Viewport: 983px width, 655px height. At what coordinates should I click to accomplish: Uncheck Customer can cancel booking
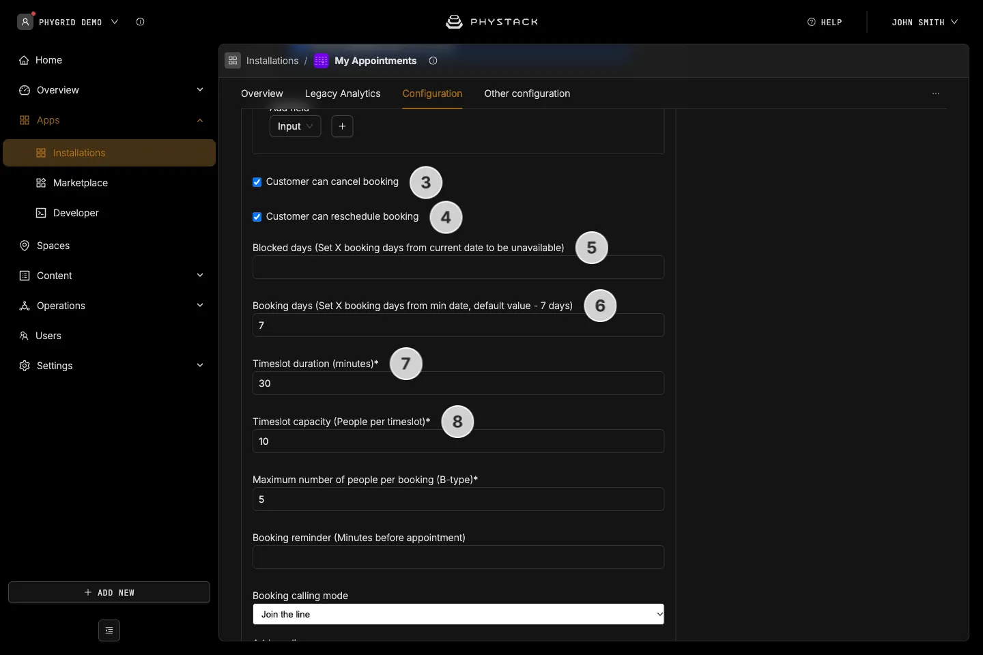257,182
